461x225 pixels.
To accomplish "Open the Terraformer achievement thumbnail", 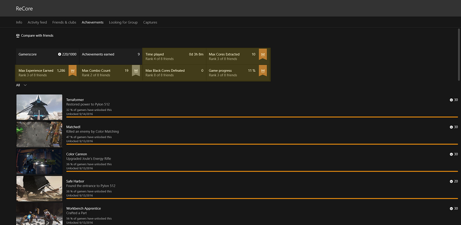I will click(39, 107).
